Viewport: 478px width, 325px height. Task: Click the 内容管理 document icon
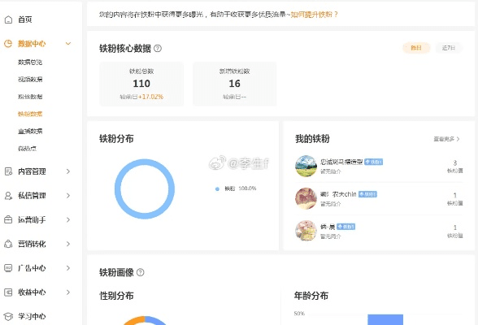8,171
